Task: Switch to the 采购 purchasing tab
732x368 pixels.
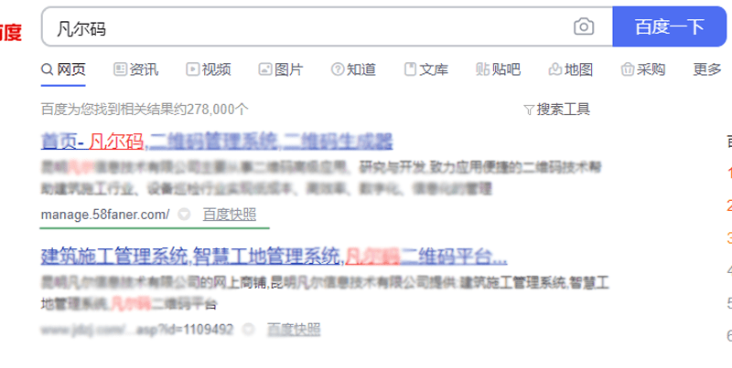Action: pos(643,69)
